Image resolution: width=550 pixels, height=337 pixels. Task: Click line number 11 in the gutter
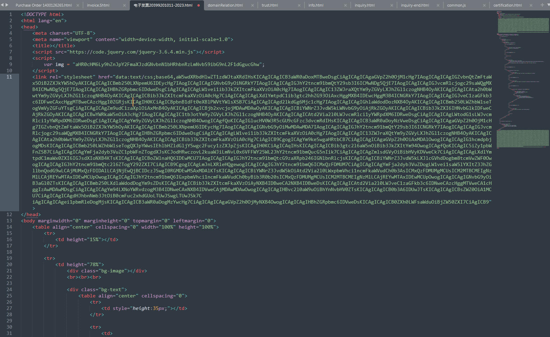coord(9,77)
